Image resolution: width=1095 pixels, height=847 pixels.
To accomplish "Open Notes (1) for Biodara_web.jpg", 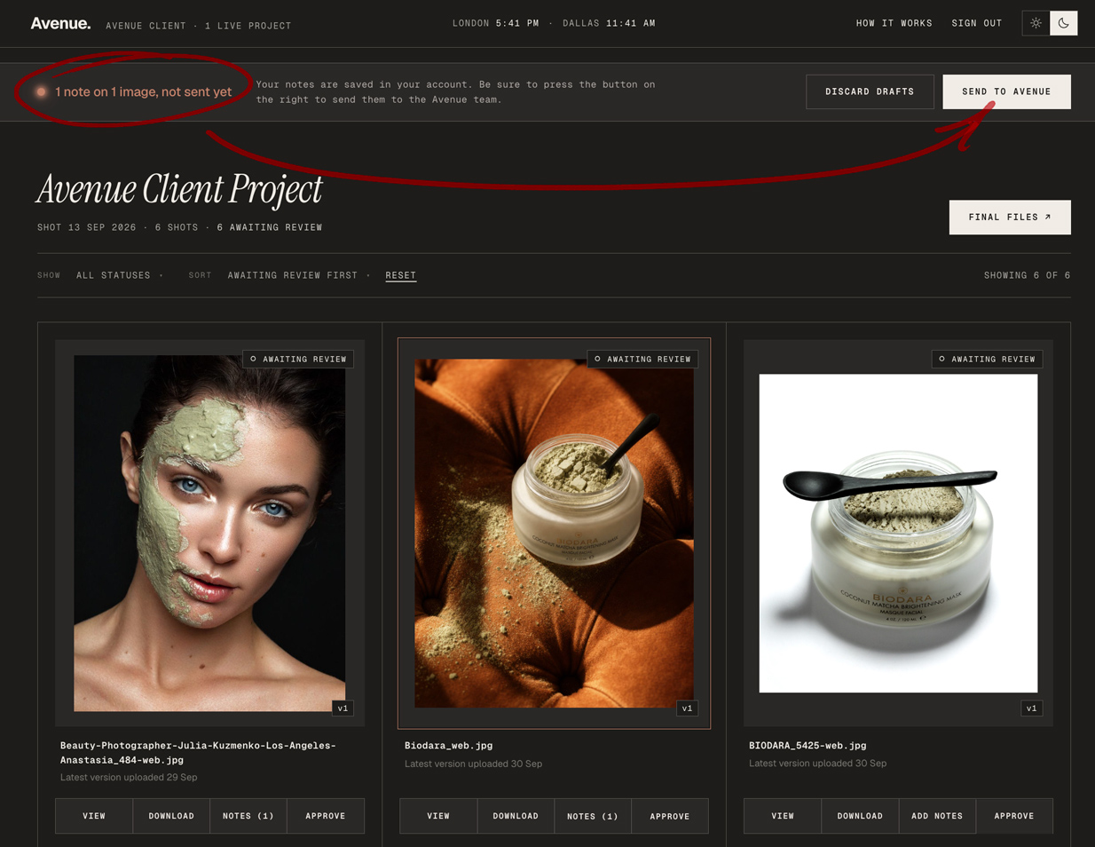I will [593, 816].
